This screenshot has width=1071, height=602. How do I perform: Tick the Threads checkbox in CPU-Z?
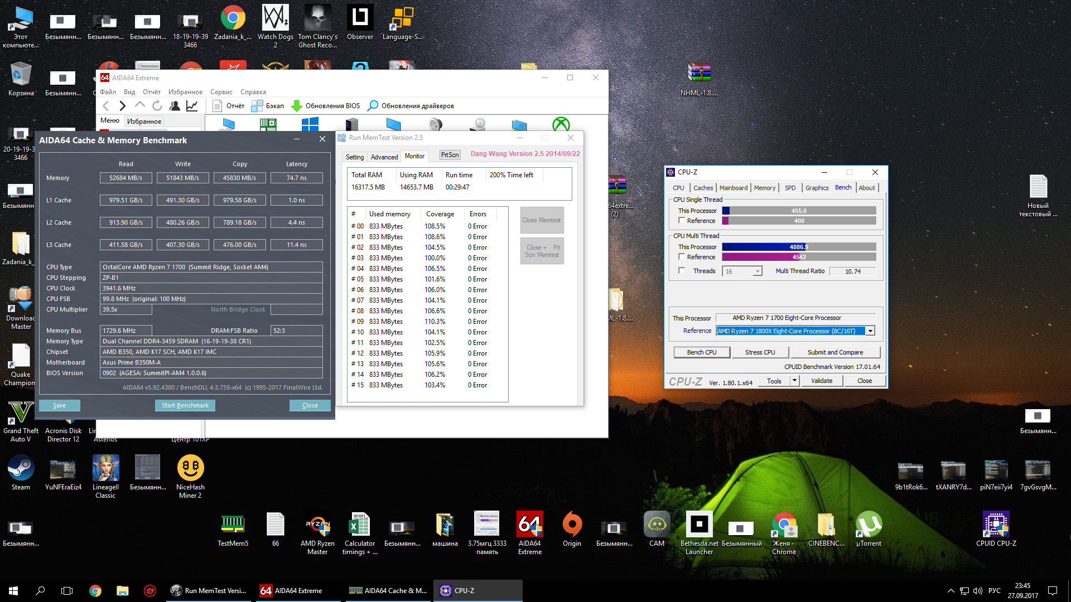pos(682,271)
